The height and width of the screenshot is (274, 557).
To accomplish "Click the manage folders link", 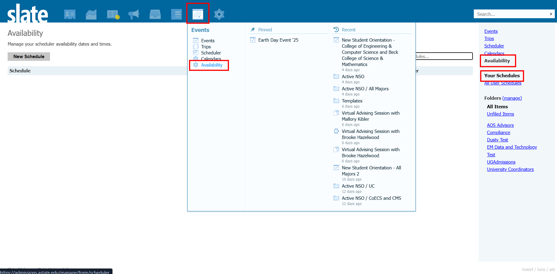I will point(512,98).
